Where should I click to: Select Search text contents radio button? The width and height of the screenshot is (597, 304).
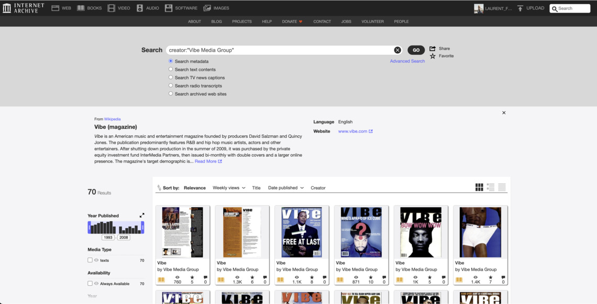pyautogui.click(x=171, y=69)
